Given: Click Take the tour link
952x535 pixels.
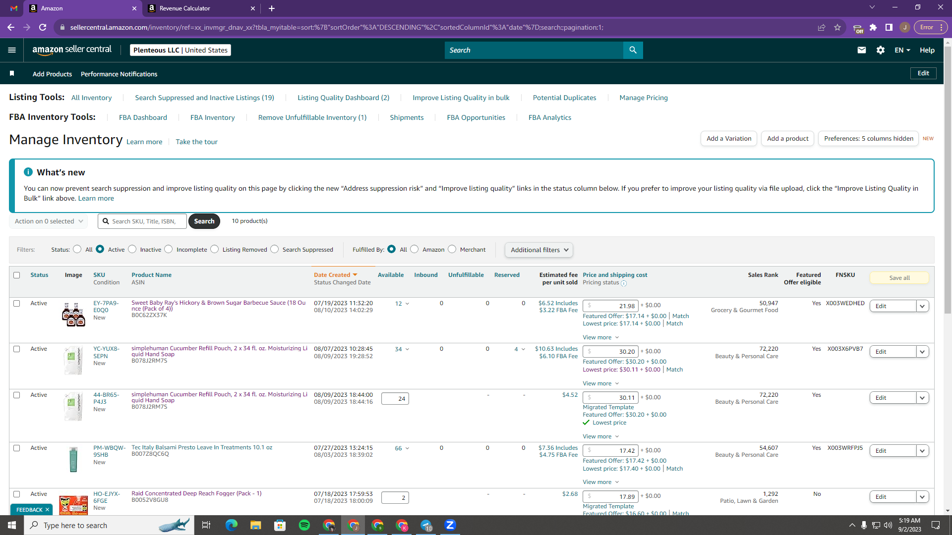Looking at the screenshot, I should [196, 142].
